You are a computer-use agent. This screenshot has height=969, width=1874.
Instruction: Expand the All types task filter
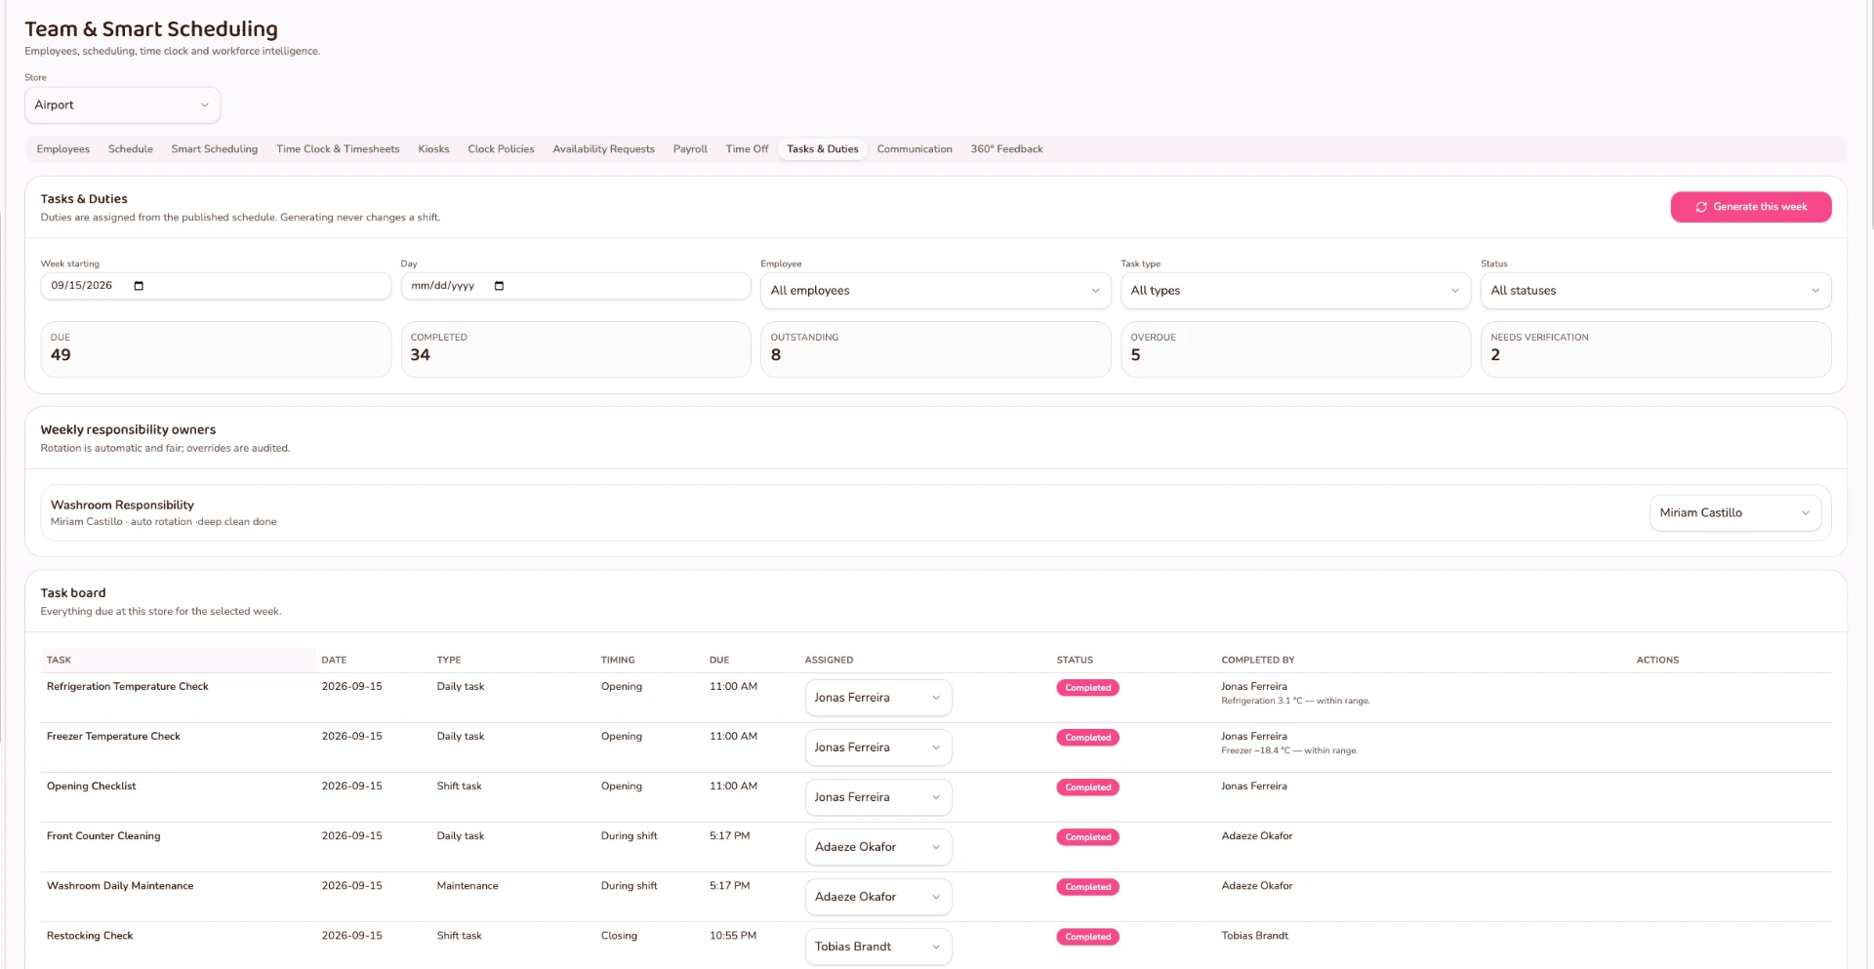pyautogui.click(x=1295, y=291)
